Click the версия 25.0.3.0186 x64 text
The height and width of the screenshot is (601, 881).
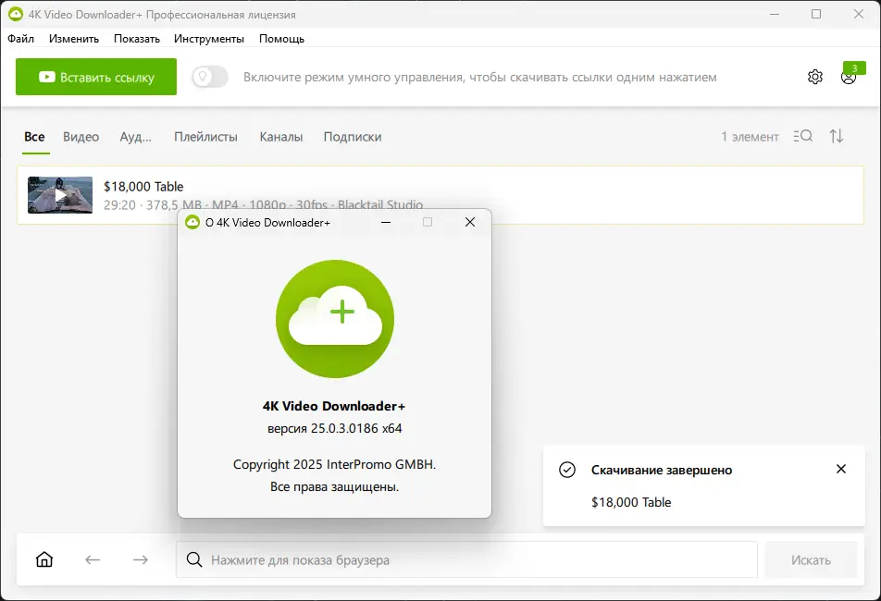(x=334, y=428)
